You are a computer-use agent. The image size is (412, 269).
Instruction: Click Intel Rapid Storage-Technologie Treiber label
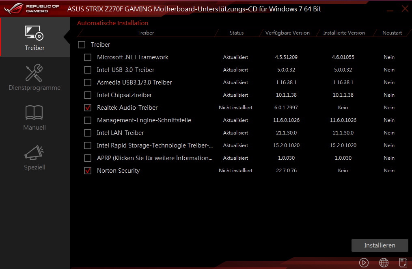[155, 145]
